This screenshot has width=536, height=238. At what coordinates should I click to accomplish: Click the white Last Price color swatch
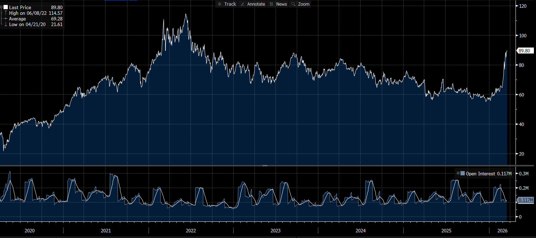click(x=6, y=7)
